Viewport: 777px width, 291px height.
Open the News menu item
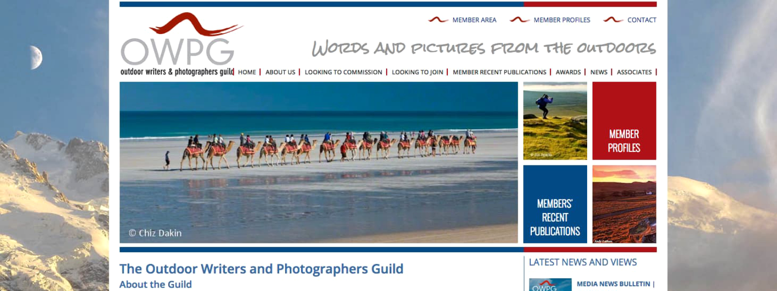click(599, 72)
